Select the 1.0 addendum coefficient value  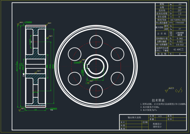coord(180,13)
